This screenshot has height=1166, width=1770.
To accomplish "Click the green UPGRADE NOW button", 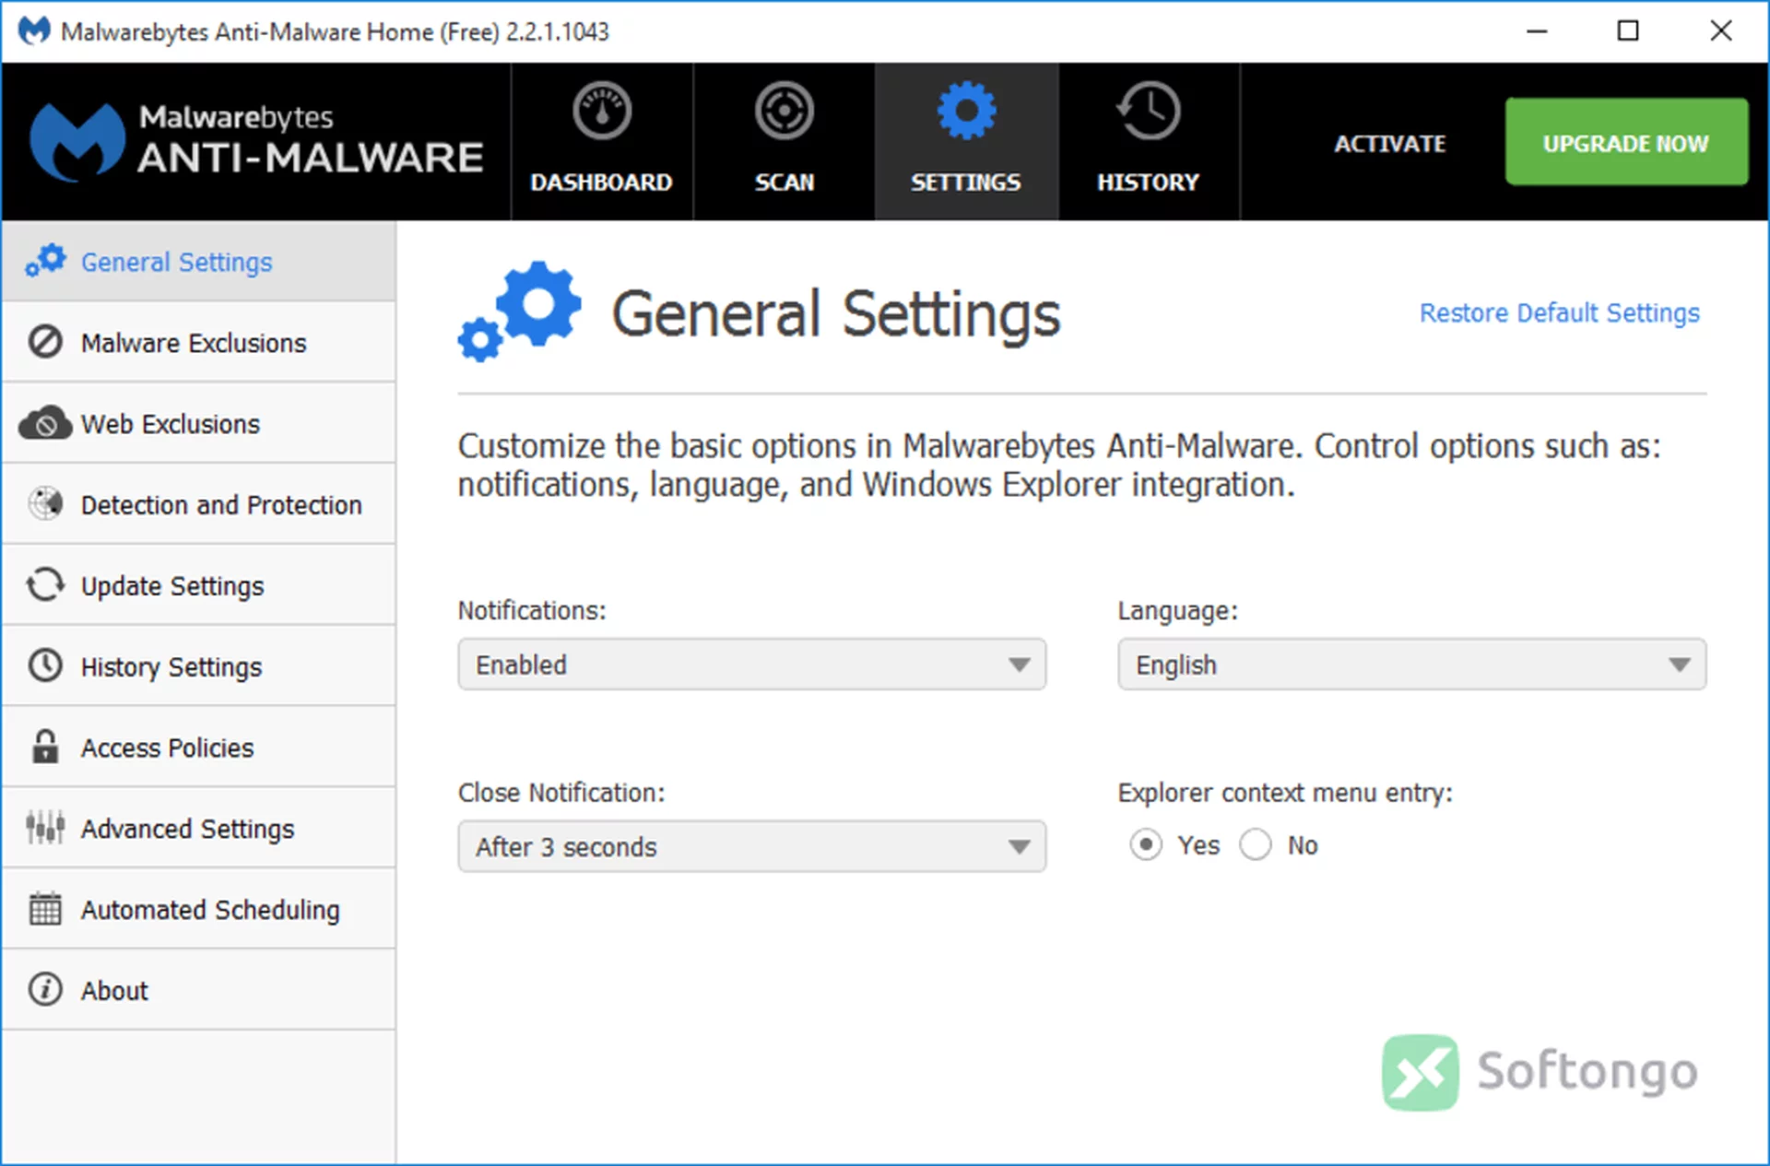I will [x=1626, y=142].
